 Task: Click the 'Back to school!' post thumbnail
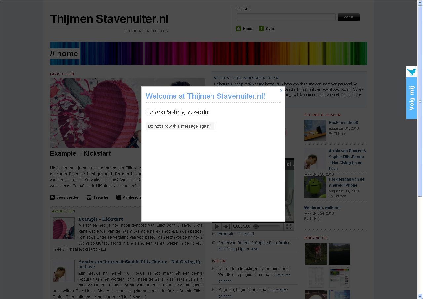point(315,130)
